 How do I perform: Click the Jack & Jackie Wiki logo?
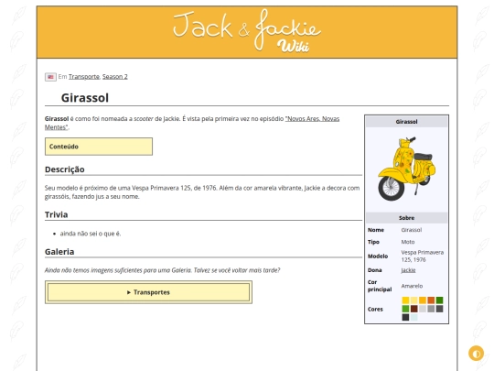pyautogui.click(x=247, y=31)
